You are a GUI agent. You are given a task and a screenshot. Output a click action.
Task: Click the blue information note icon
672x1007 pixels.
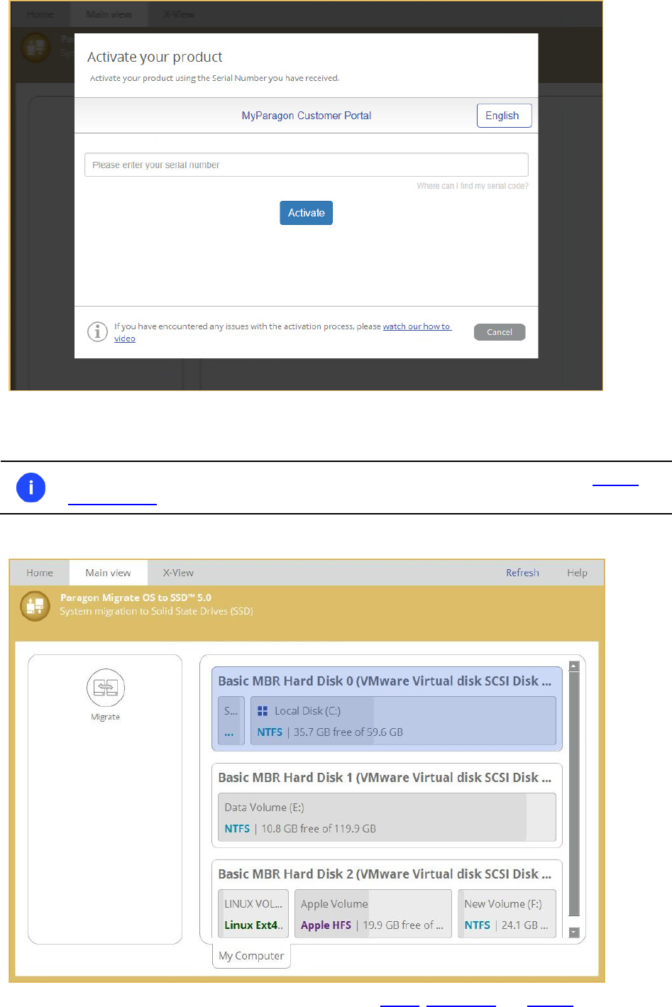[31, 488]
